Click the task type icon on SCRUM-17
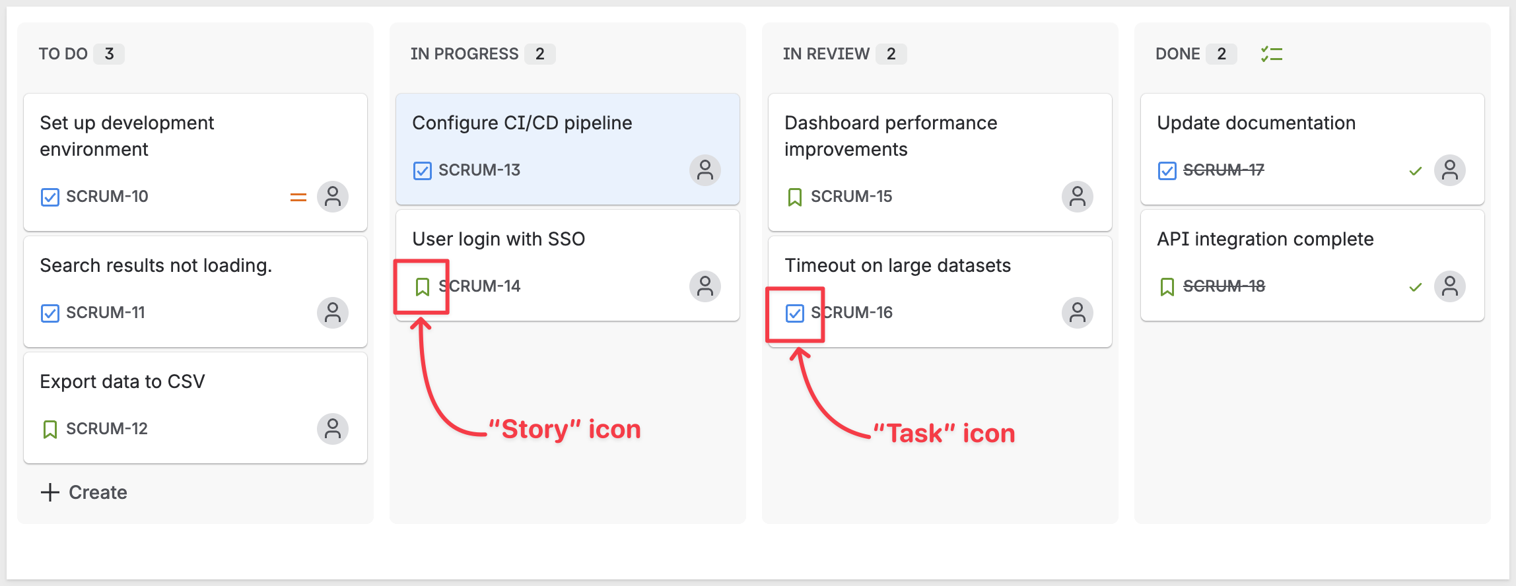1516x586 pixels. pyautogui.click(x=1167, y=170)
